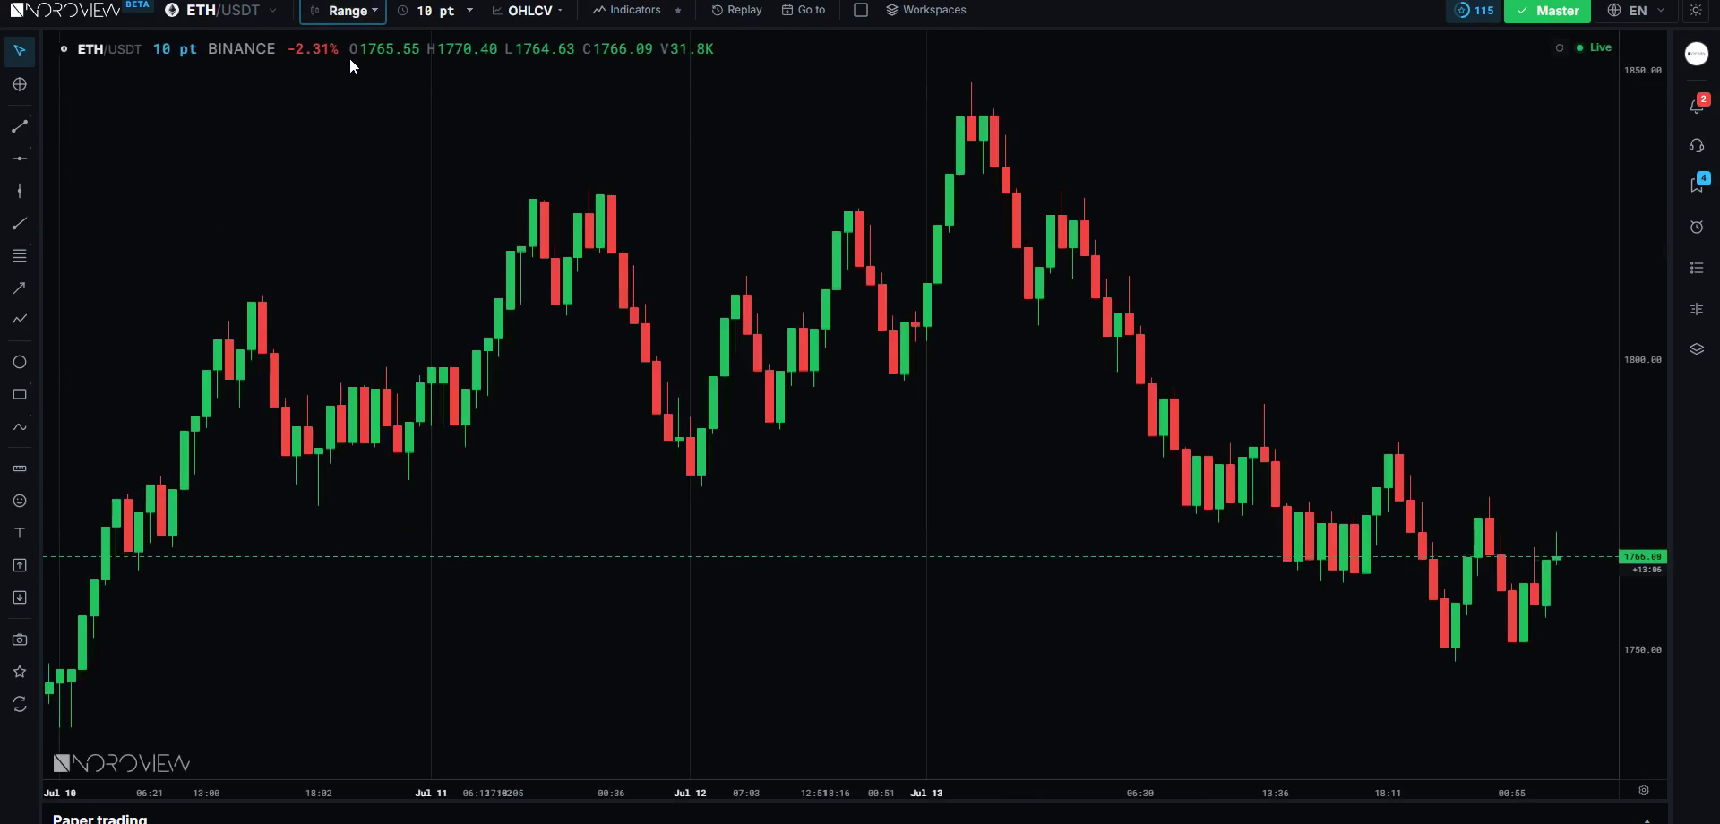Select the cursor arrow tool
This screenshot has height=824, width=1720.
click(x=20, y=51)
